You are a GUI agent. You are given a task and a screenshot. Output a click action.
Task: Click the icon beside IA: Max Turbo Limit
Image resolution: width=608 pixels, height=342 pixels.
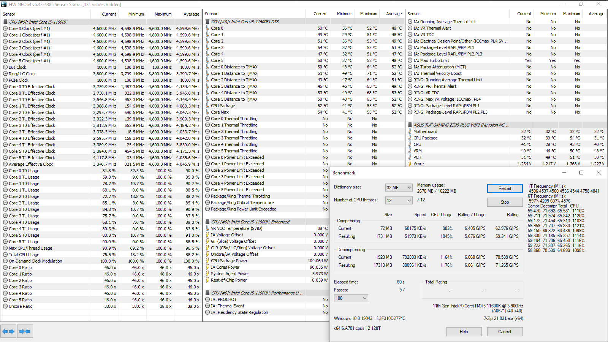pyautogui.click(x=410, y=60)
